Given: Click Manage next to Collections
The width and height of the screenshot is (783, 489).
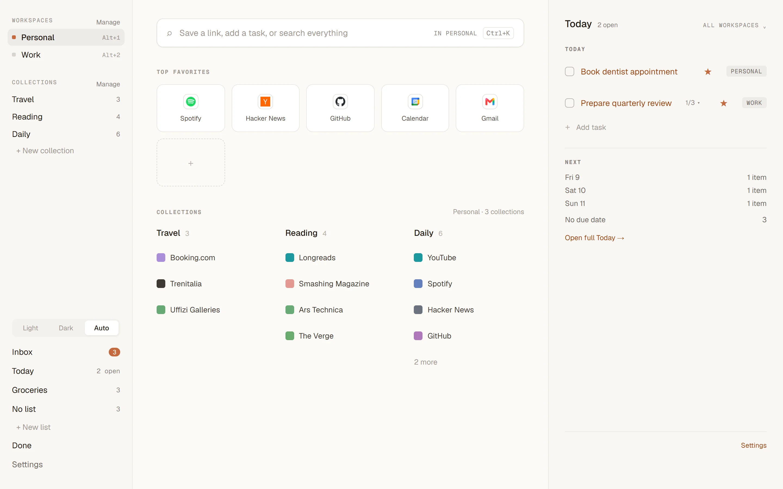Looking at the screenshot, I should click(108, 84).
